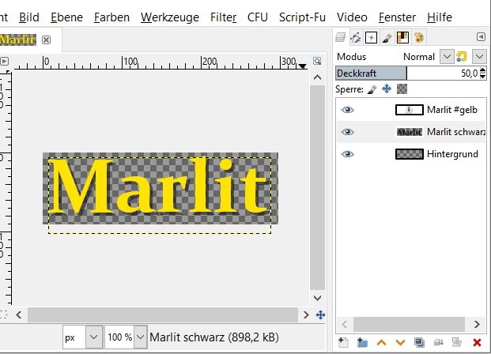491x354 pixels.
Task: Lower the layer with the down arrow
Action: pos(400,342)
